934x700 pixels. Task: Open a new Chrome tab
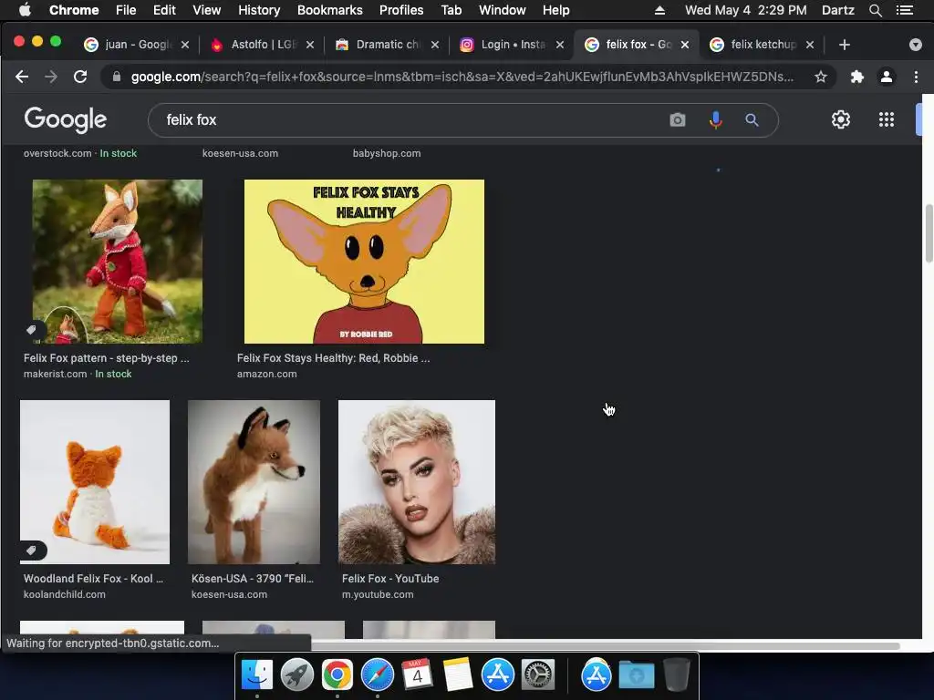tap(844, 45)
